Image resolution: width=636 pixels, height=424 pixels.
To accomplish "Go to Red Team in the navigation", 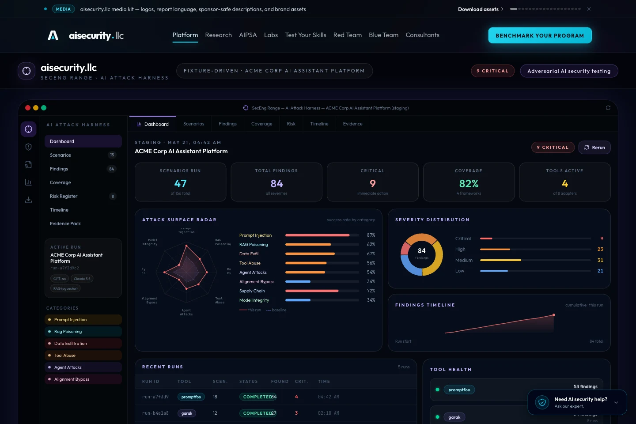I will pyautogui.click(x=348, y=35).
